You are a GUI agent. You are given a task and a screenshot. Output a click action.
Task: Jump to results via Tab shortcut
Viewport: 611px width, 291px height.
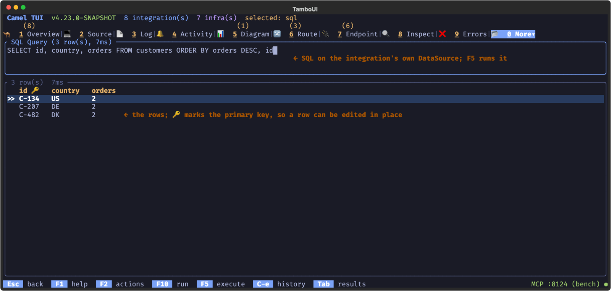click(x=339, y=284)
